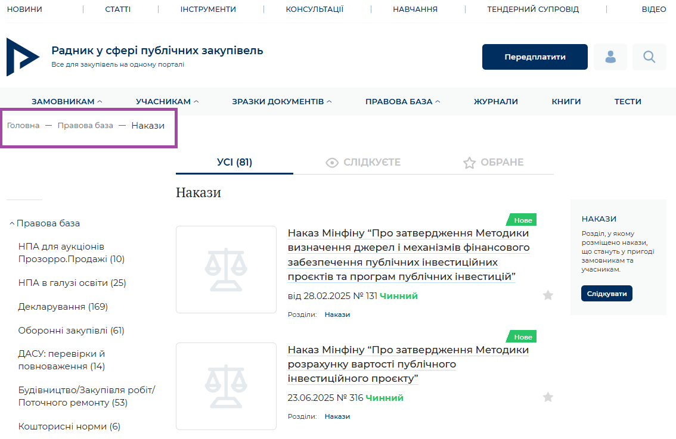Open scales thumbnail of second order

click(x=226, y=386)
